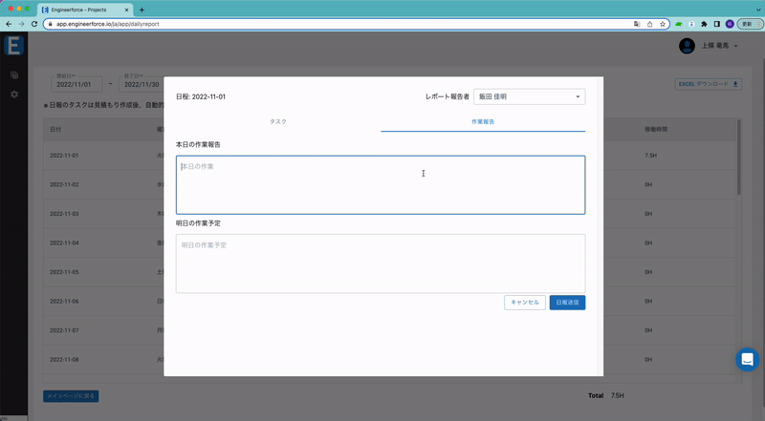The width and height of the screenshot is (765, 421).
Task: Open the 開始日 start date picker
Action: click(76, 84)
